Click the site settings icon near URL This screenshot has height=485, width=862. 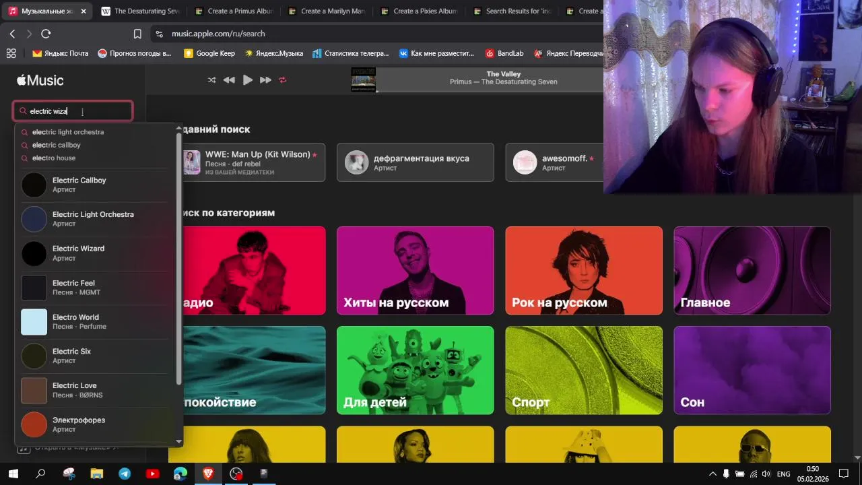159,34
